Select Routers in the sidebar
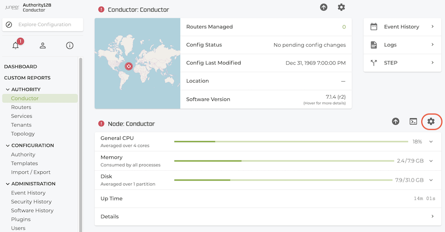This screenshot has width=445, height=232. click(21, 107)
